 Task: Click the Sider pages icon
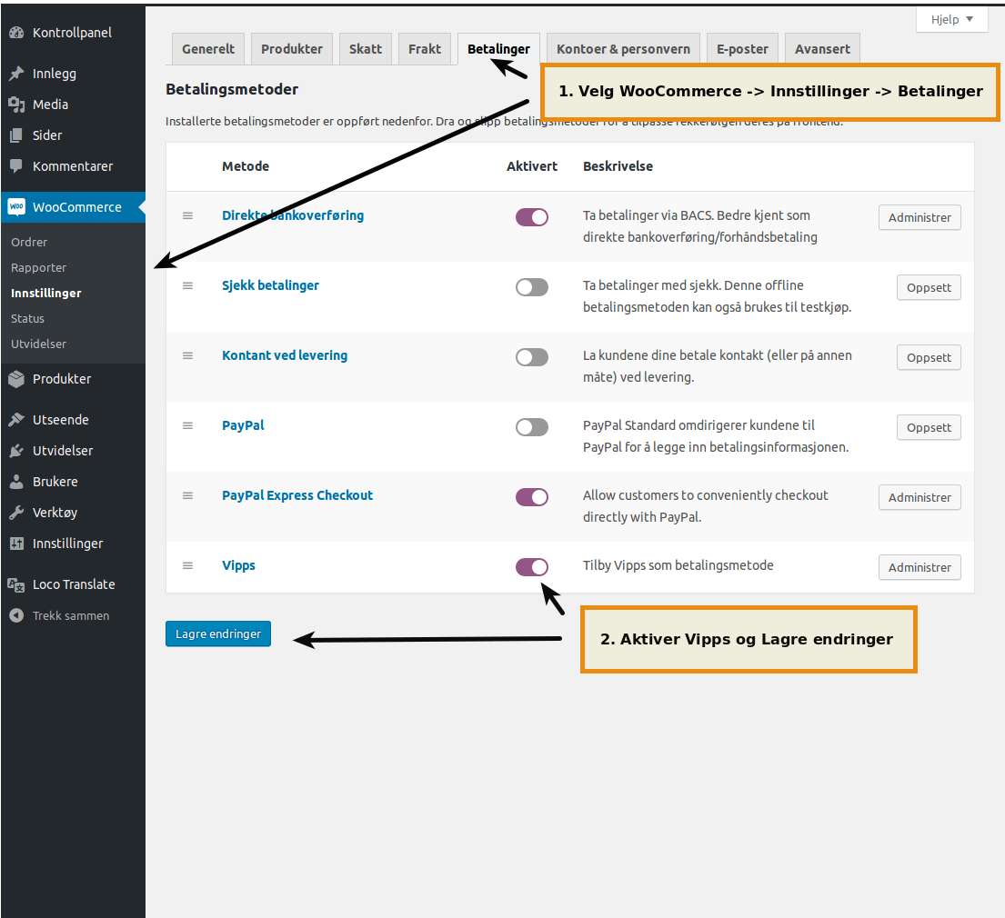pos(16,135)
